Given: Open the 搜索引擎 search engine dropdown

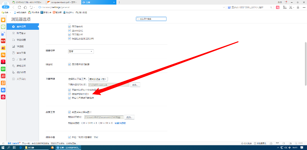Looking at the screenshot, I should pos(81,52).
